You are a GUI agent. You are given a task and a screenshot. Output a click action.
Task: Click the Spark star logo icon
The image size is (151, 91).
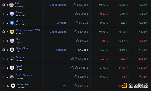point(12,68)
